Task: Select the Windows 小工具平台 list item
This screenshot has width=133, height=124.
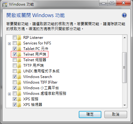Action: (41, 88)
